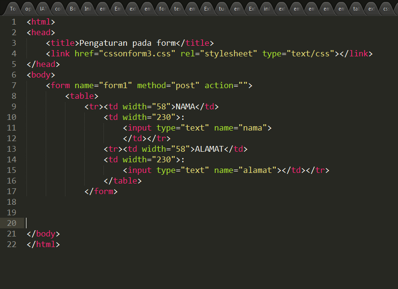The width and height of the screenshot is (398, 289).
Task: Select the "tug" tab
Action: [221, 8]
